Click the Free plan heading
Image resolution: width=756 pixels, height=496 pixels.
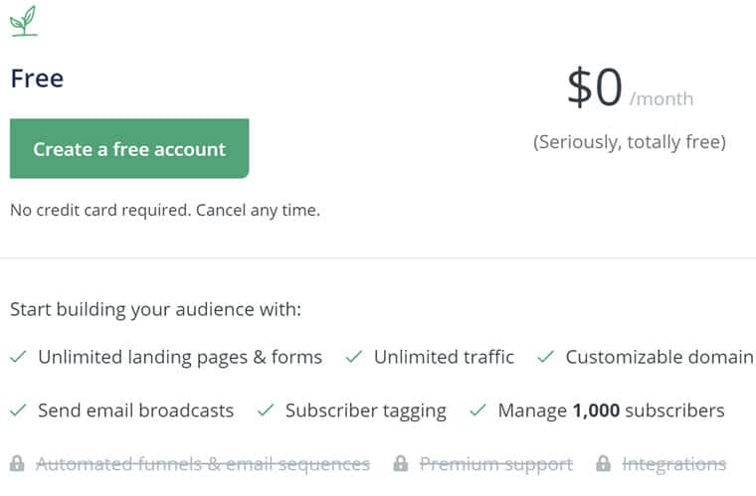37,79
